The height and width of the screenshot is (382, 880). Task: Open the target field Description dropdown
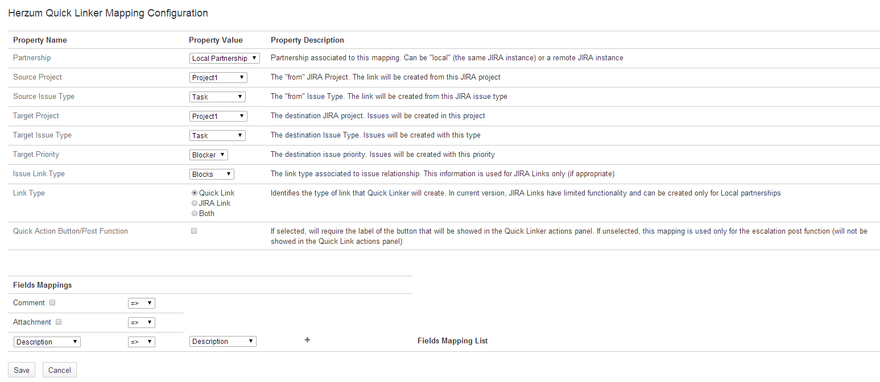tap(223, 342)
